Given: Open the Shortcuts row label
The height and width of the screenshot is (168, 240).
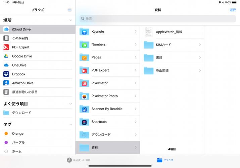Looking at the screenshot, I should [99, 122].
